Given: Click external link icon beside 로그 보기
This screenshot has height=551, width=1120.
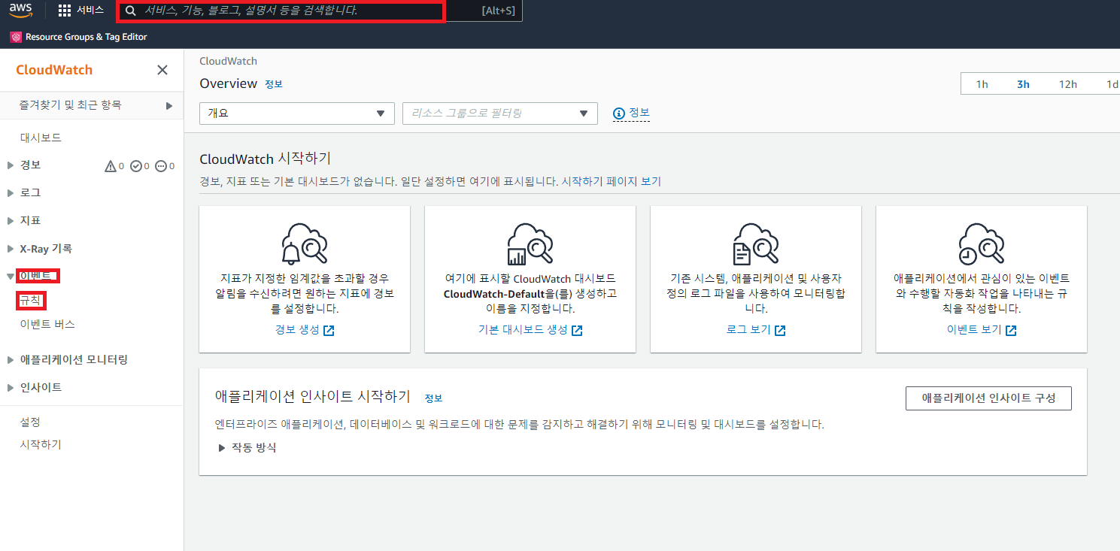Looking at the screenshot, I should (780, 331).
